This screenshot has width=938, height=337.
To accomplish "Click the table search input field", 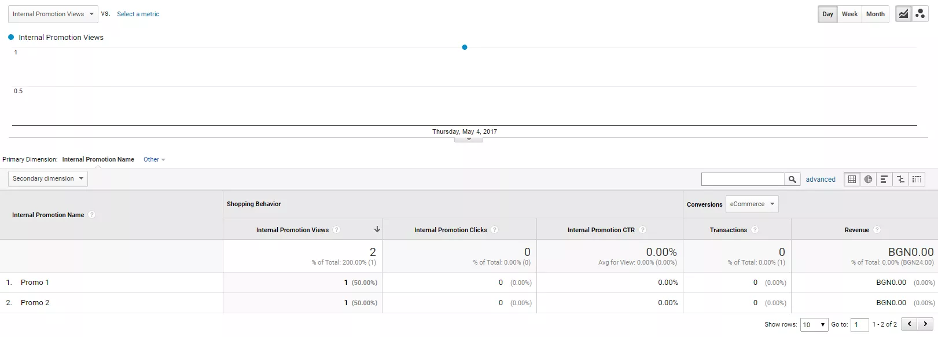I will [x=743, y=180].
